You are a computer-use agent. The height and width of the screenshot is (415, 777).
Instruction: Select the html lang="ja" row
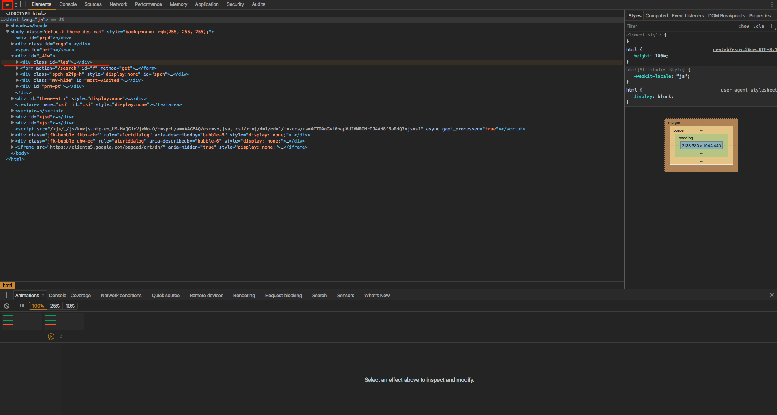pyautogui.click(x=312, y=19)
